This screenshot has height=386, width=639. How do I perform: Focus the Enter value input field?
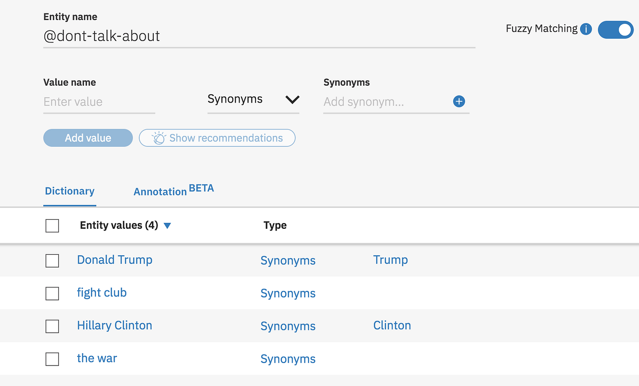[x=99, y=102]
